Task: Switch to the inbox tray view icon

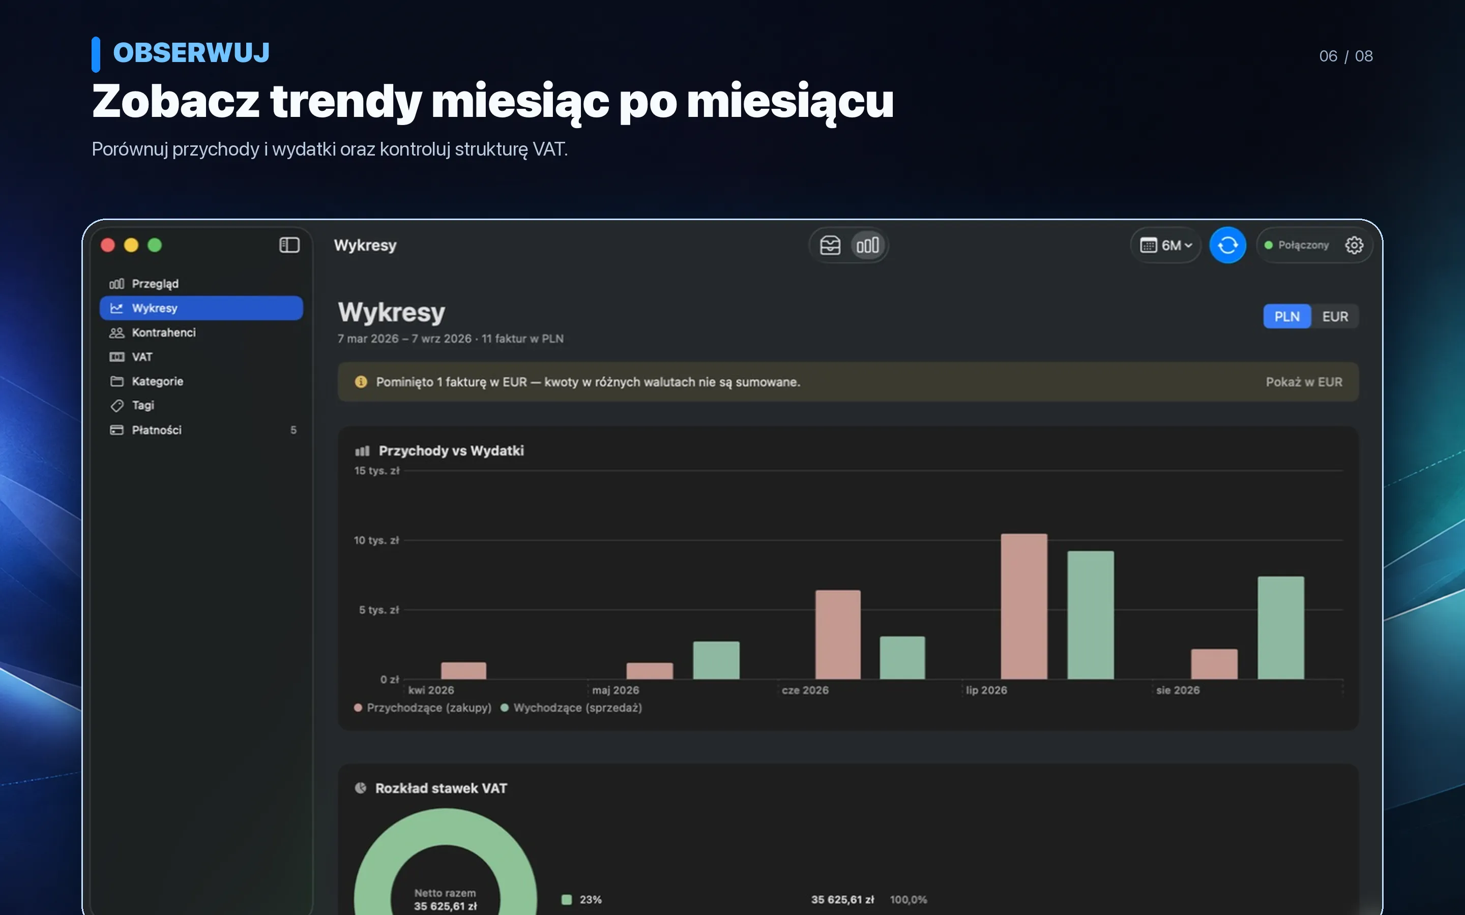Action: coord(830,245)
